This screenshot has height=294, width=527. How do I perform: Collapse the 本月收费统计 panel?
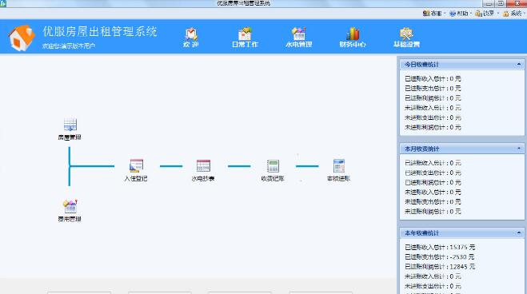click(x=519, y=149)
